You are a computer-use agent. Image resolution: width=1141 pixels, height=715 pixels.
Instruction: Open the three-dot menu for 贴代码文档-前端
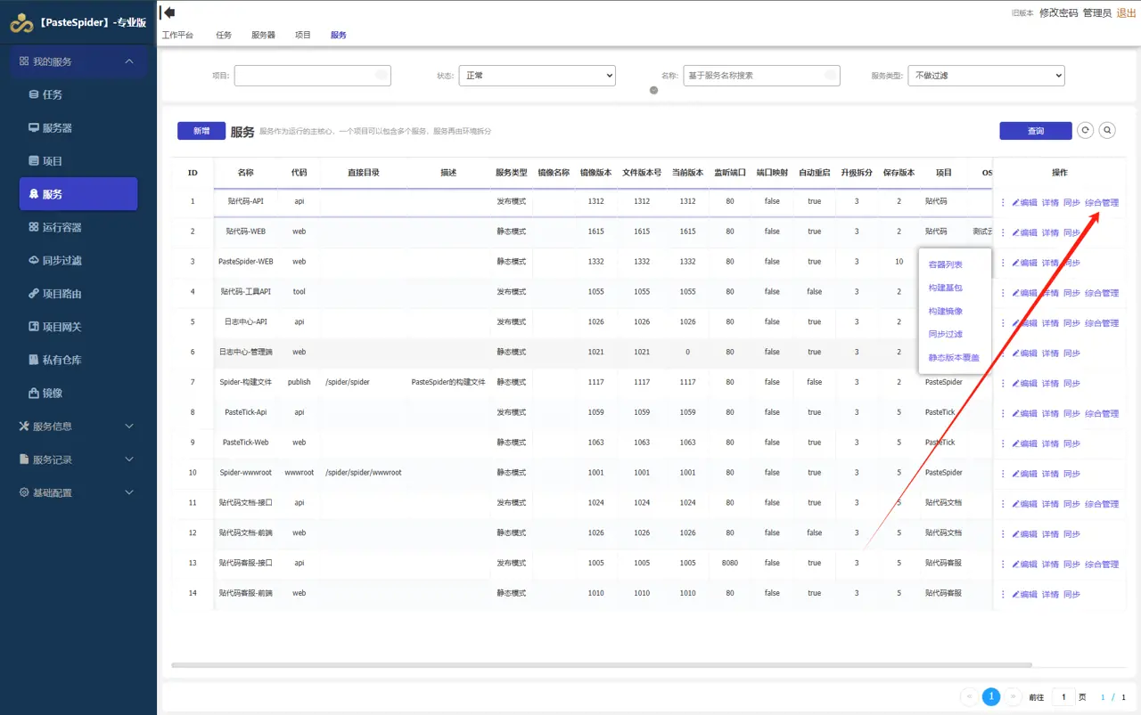[x=1003, y=534]
